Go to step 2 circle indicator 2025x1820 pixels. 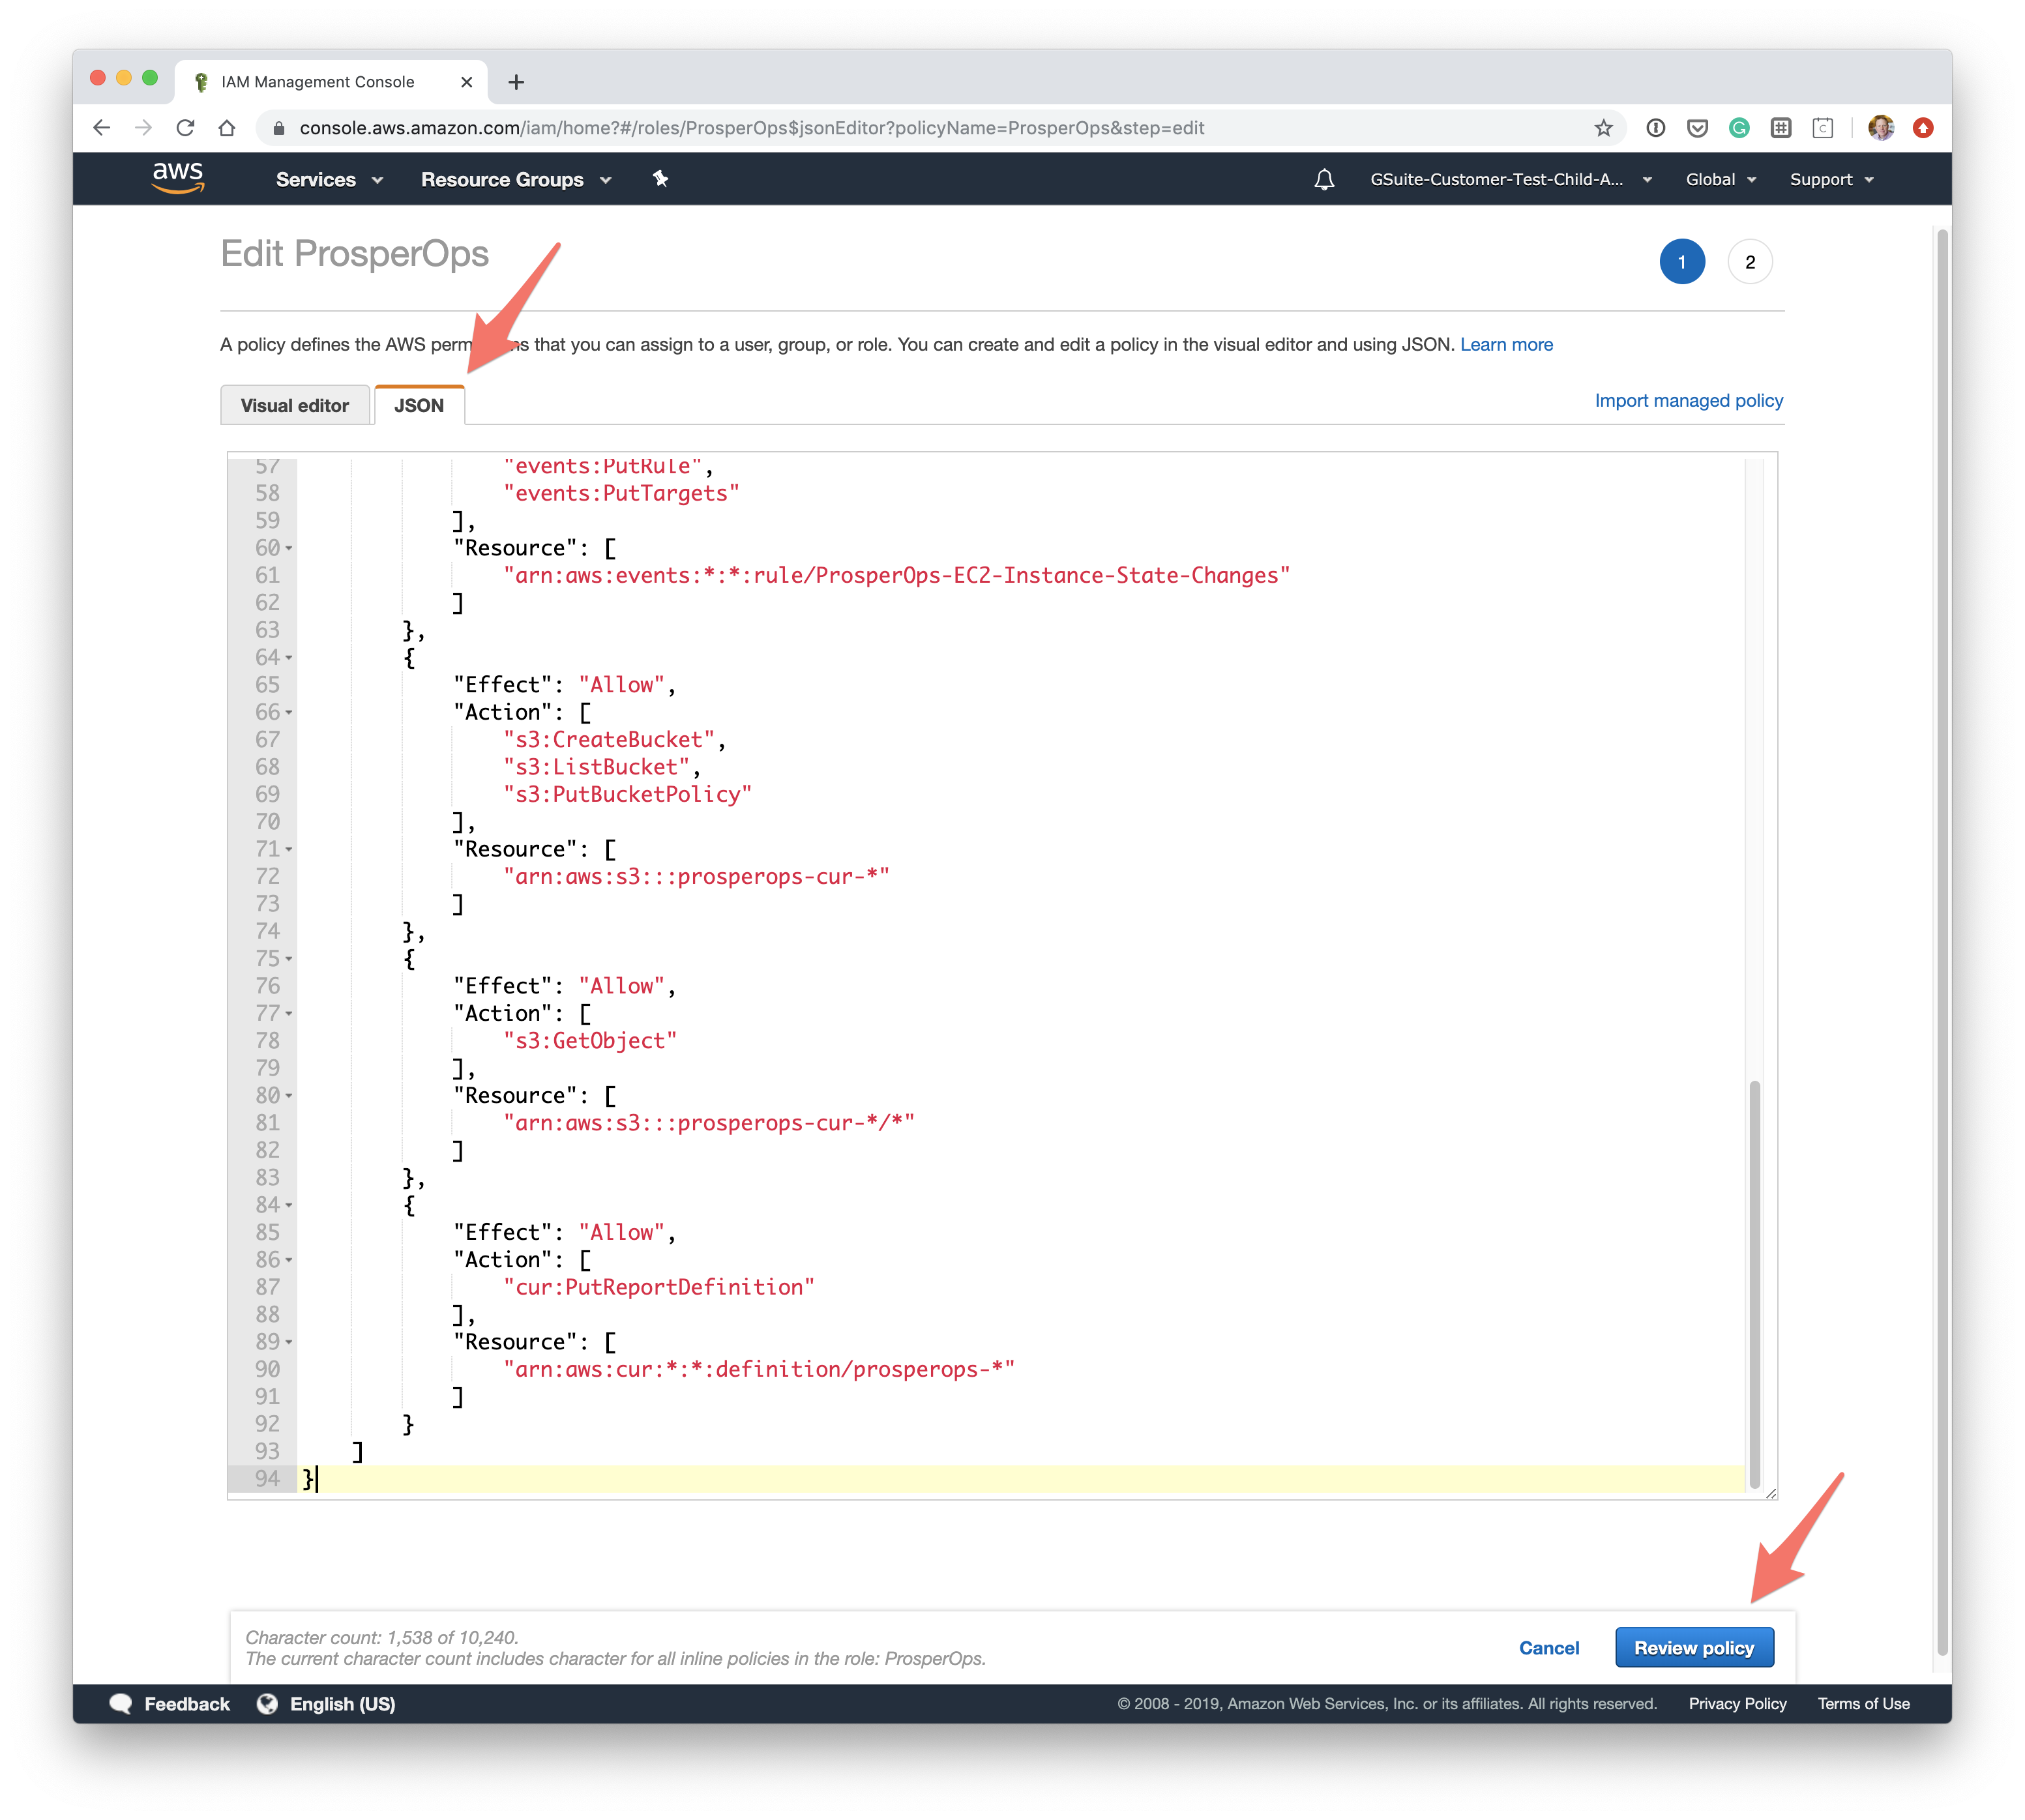(x=1750, y=262)
